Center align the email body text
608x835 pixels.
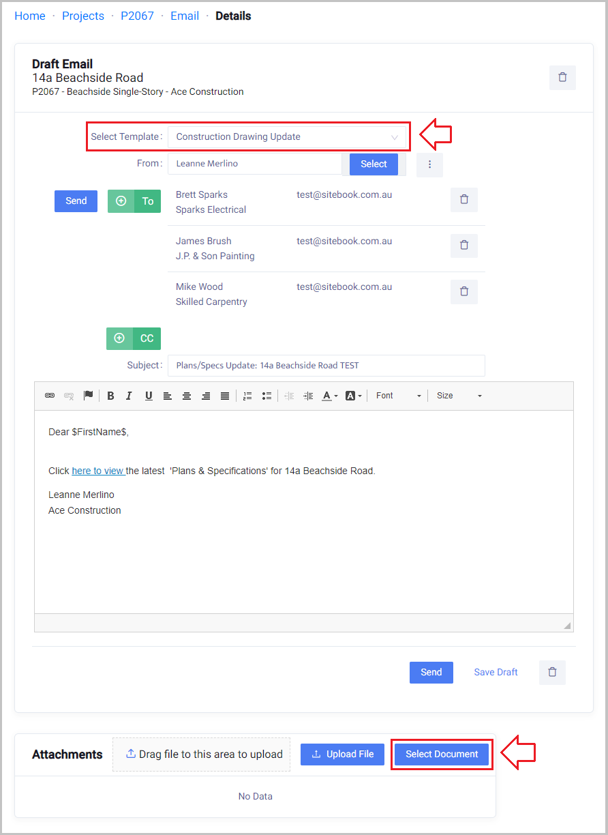[x=186, y=396]
